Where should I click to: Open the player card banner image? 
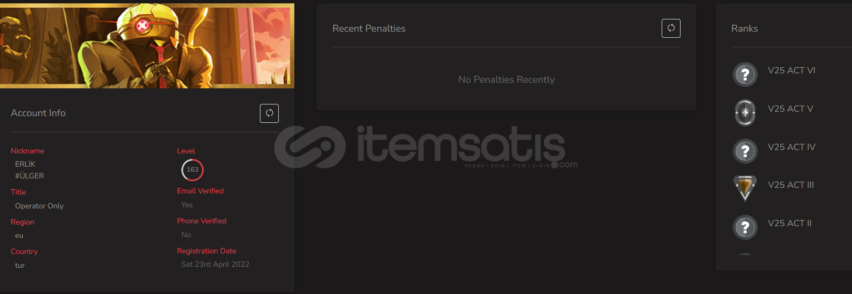[x=147, y=46]
